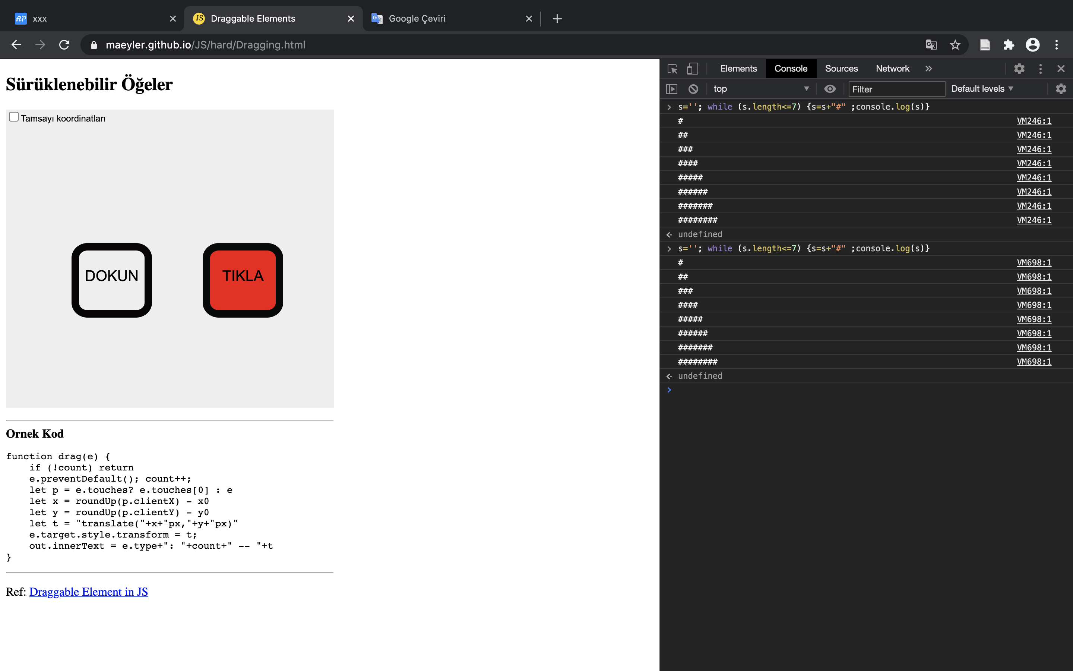The width and height of the screenshot is (1073, 671).
Task: Open the extensions puzzle icon
Action: click(1009, 45)
